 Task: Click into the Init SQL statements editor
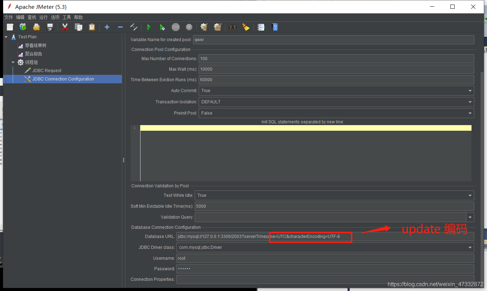(306, 153)
